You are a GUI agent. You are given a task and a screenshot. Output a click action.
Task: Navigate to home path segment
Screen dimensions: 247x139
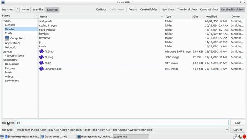pyautogui.click(x=25, y=9)
